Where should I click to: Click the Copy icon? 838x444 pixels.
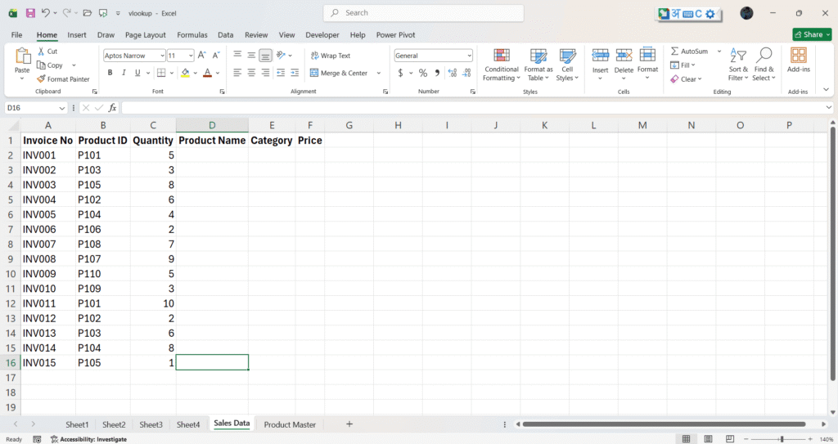pyautogui.click(x=41, y=65)
